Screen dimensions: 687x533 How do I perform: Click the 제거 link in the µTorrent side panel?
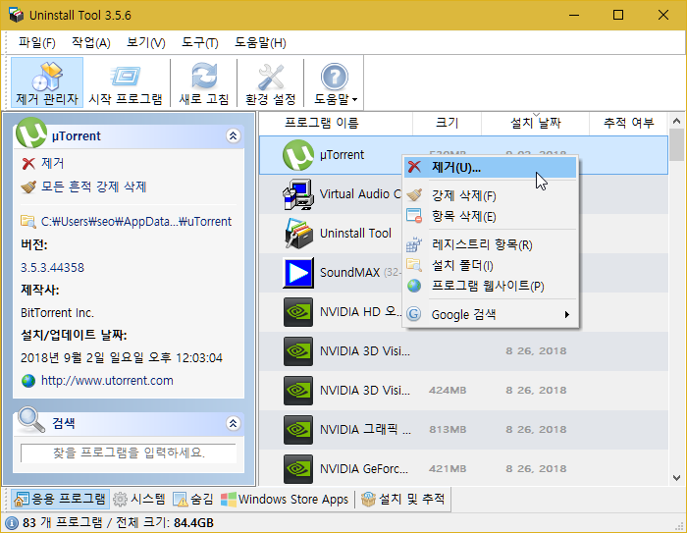coord(53,163)
